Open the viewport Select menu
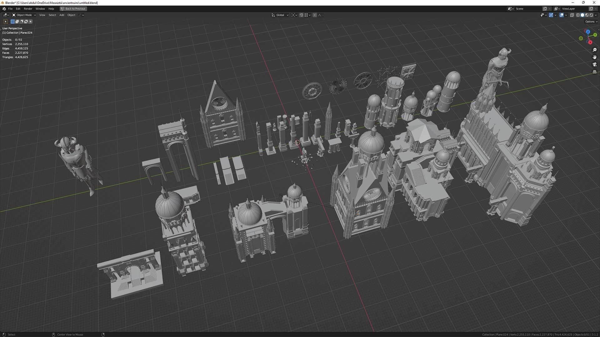 [52, 15]
